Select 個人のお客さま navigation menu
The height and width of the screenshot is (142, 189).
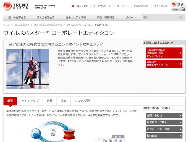(x=17, y=18)
